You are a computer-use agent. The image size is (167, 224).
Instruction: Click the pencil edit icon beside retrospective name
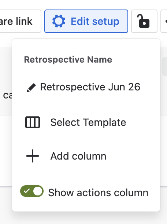click(31, 87)
